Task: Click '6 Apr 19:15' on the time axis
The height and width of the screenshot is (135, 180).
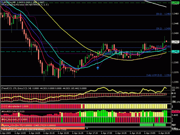Action: tap(135, 133)
